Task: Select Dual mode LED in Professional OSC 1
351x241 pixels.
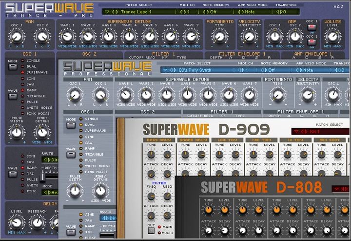Action: [81, 125]
